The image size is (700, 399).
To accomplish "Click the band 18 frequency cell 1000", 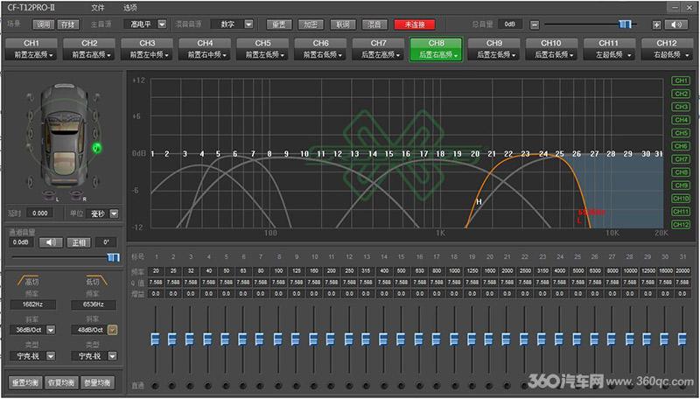I will point(454,271).
